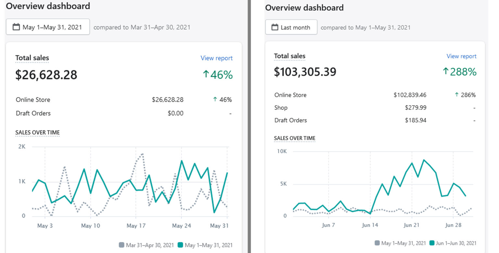Click the May 10 axis label
499x253 pixels.
(x=90, y=226)
